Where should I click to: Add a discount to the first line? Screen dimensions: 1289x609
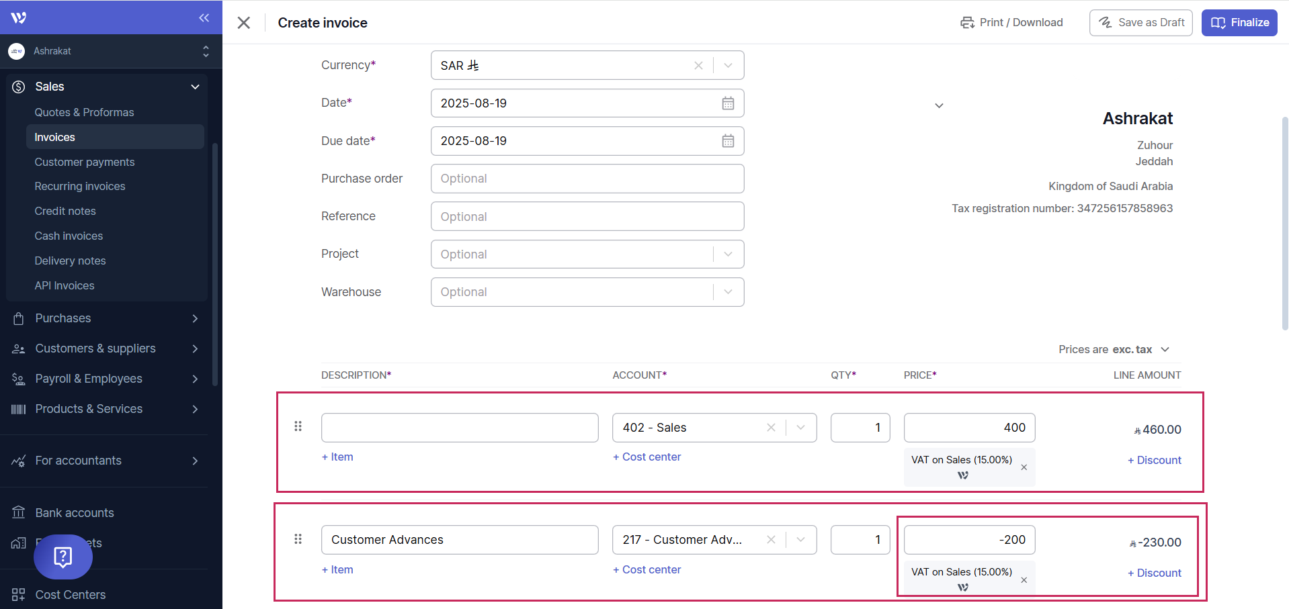click(1154, 460)
